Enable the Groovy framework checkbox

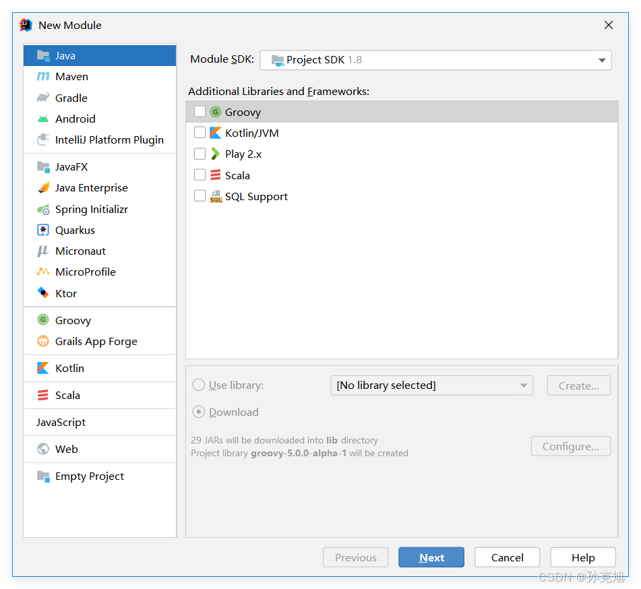(x=200, y=112)
